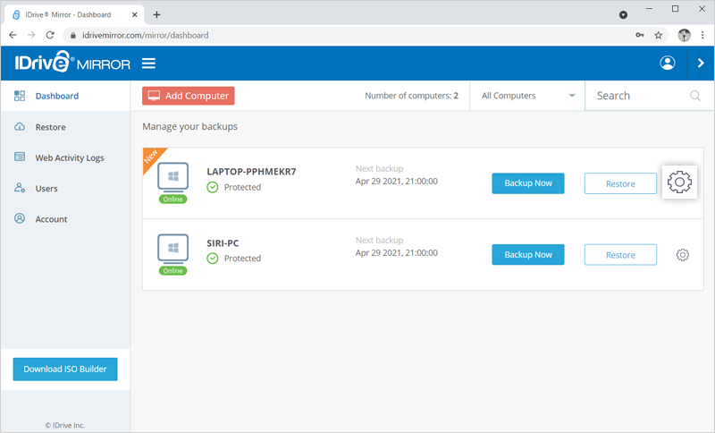Click the IDrive Mirror logo
Viewport: 715px width, 433px height.
pyautogui.click(x=72, y=62)
